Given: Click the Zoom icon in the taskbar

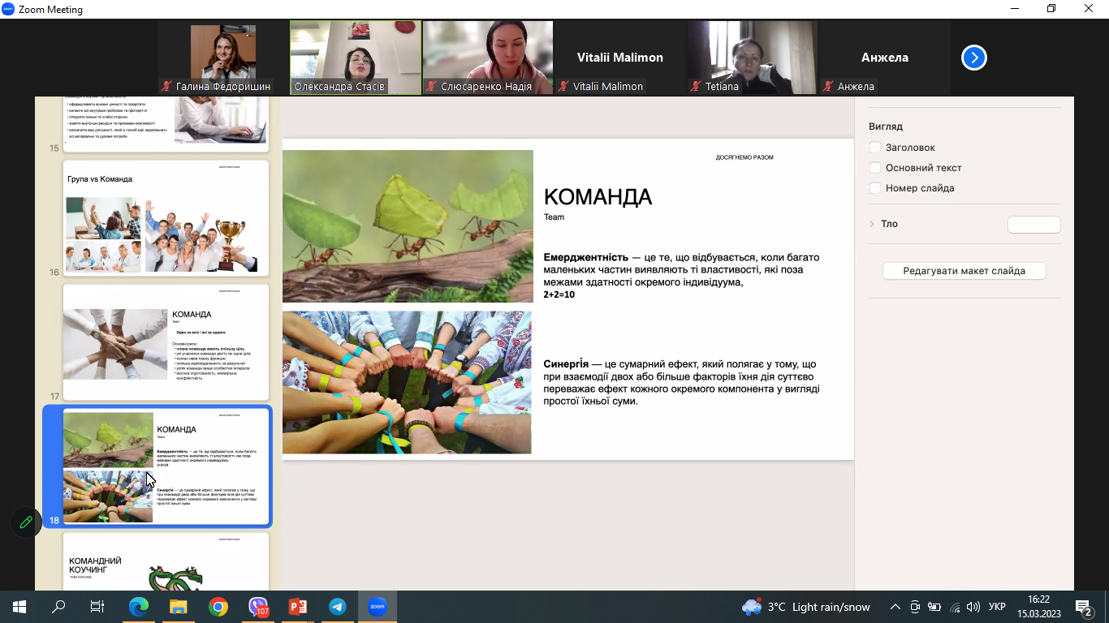Looking at the screenshot, I should point(378,607).
